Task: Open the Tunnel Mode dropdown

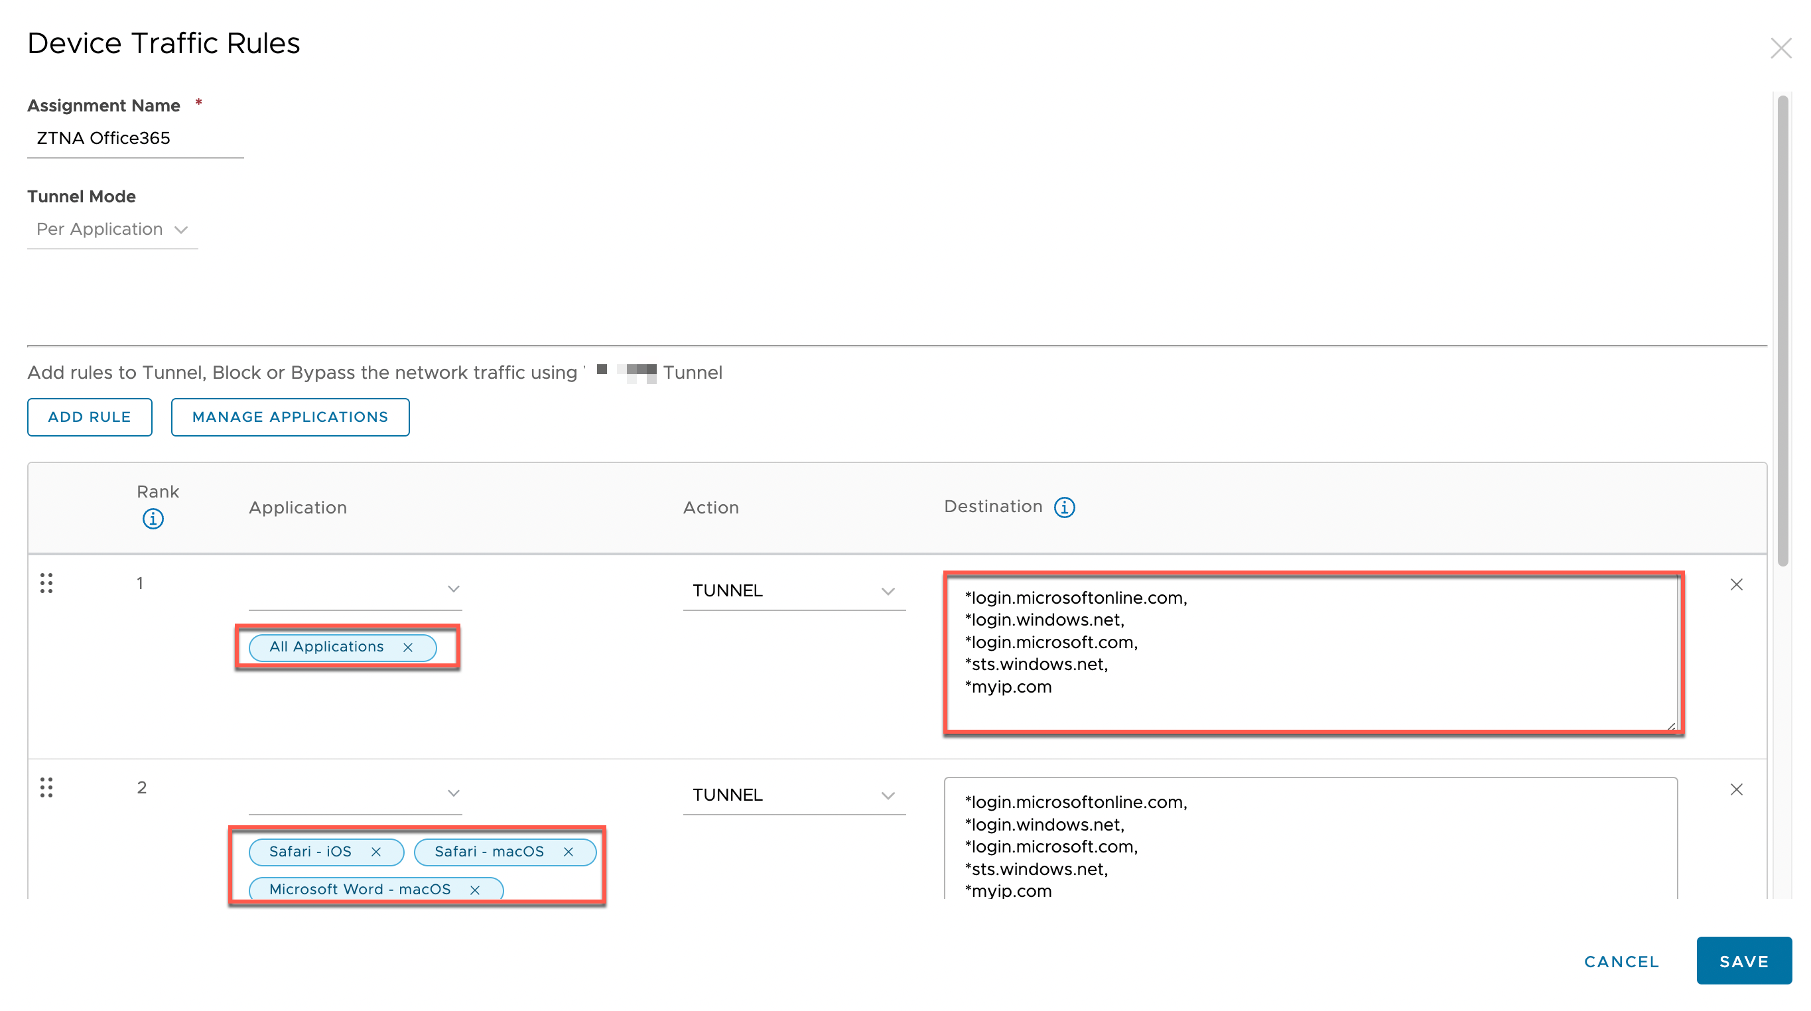Action: pyautogui.click(x=113, y=230)
